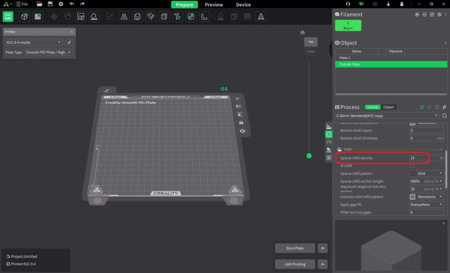
Task: Select the Rotate tool icon
Action: (67, 16)
